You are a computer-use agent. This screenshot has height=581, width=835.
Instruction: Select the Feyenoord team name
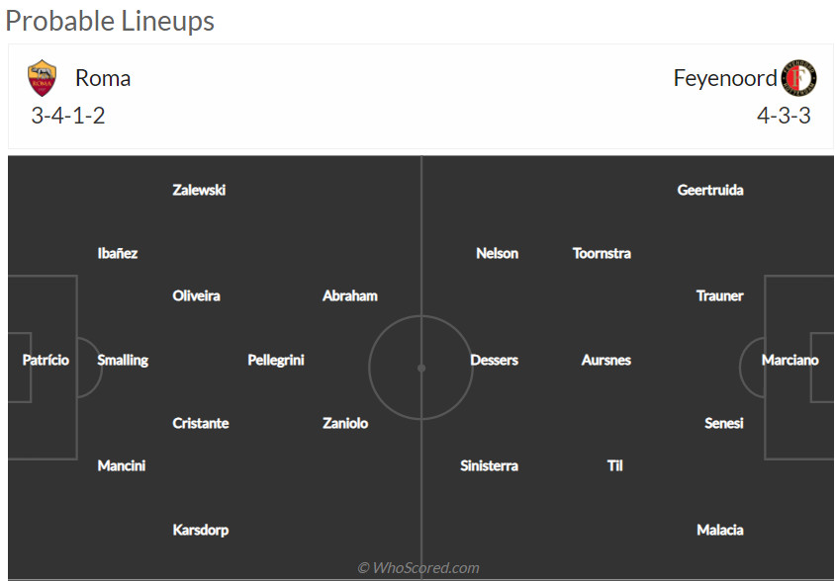pyautogui.click(x=725, y=78)
